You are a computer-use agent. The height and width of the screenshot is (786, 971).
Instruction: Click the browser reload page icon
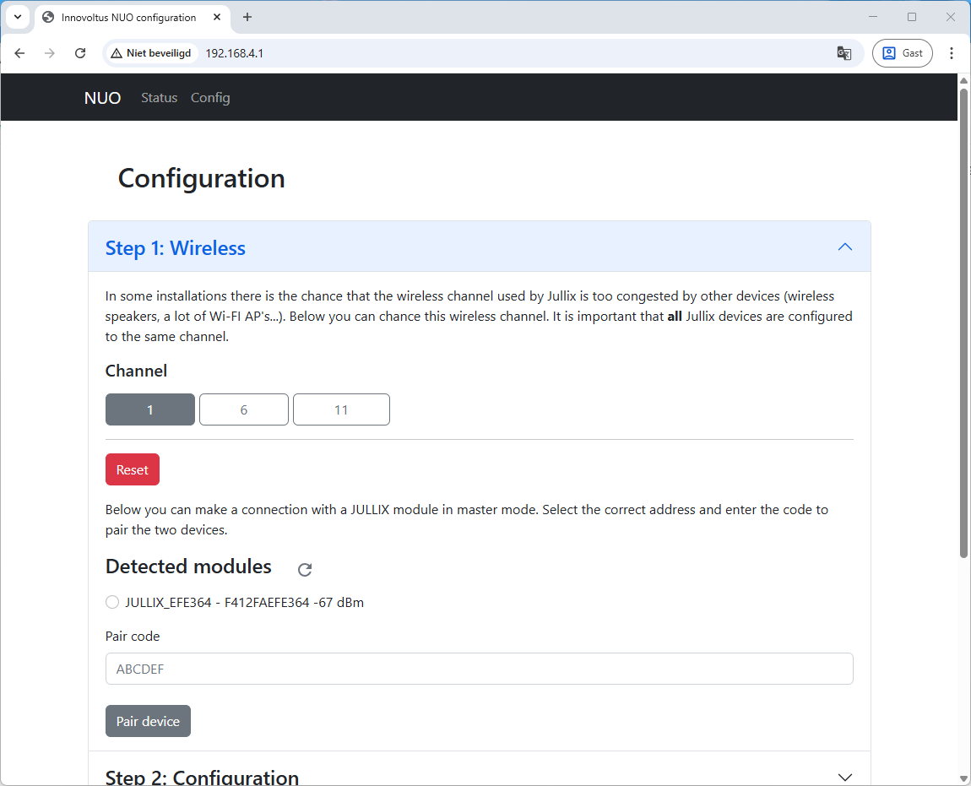pos(80,53)
